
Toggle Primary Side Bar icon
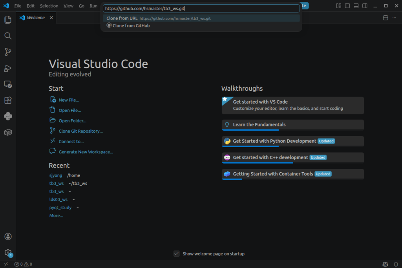[x=347, y=5]
